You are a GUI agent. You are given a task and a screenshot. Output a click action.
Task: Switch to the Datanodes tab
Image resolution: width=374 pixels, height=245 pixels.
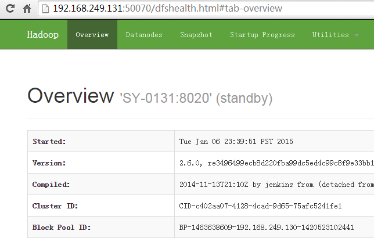pyautogui.click(x=144, y=35)
